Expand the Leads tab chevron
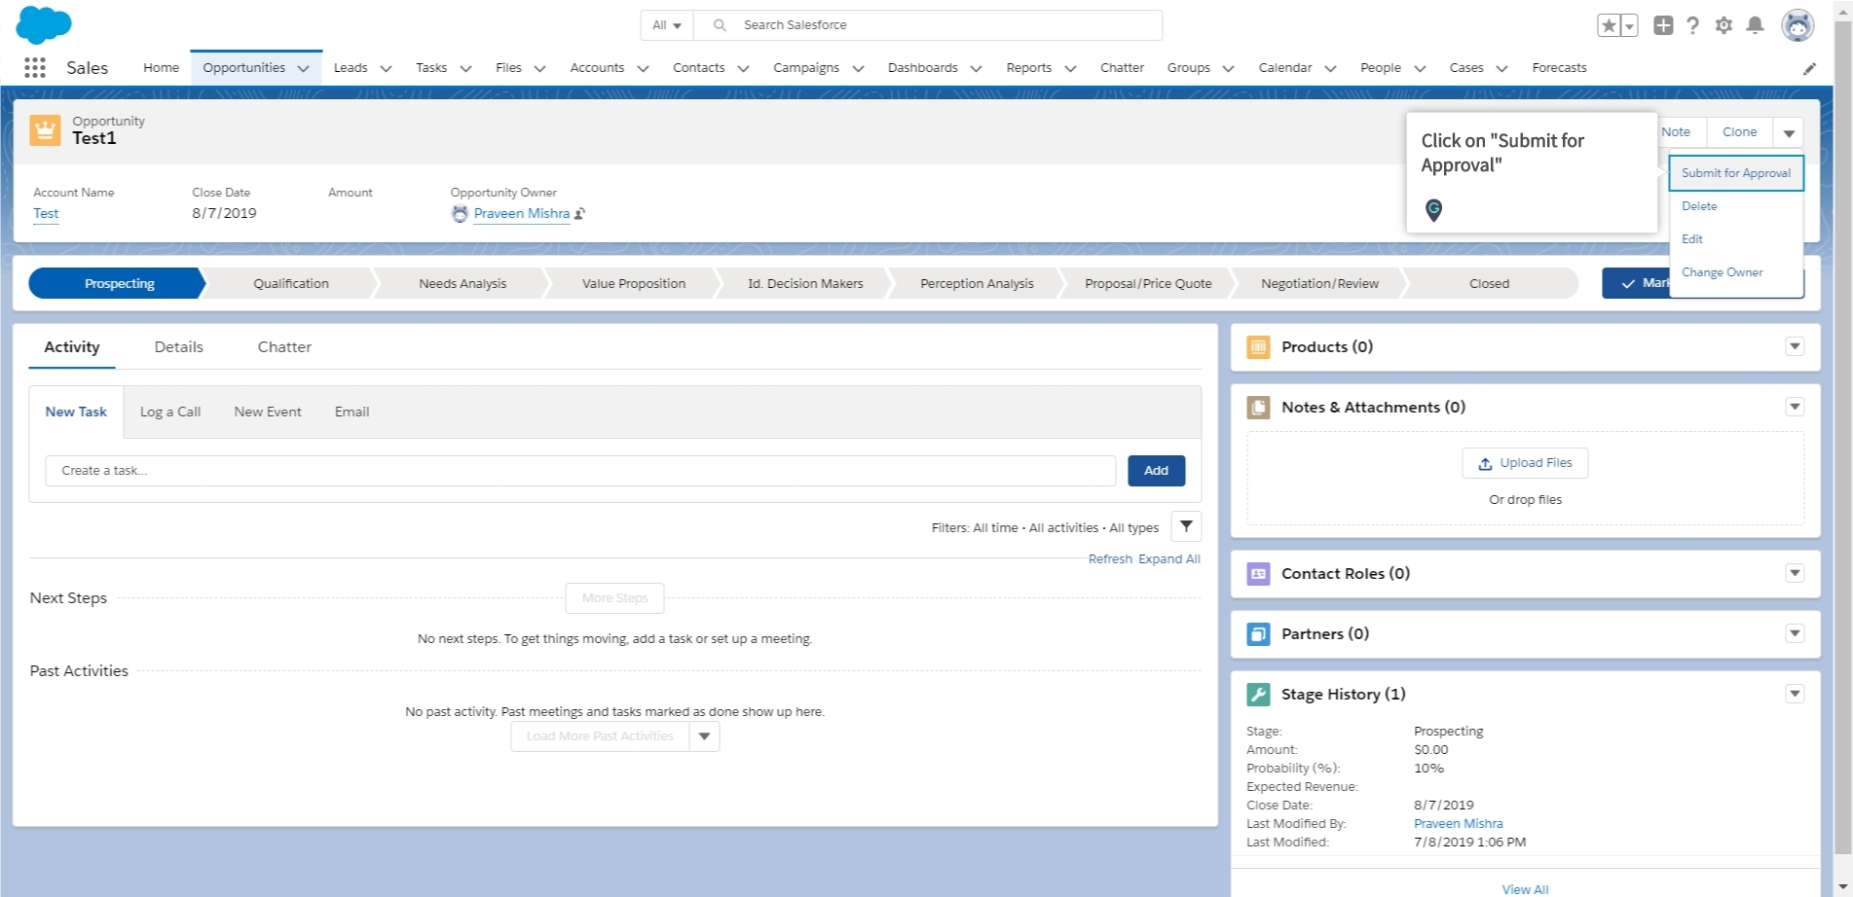 tap(386, 68)
